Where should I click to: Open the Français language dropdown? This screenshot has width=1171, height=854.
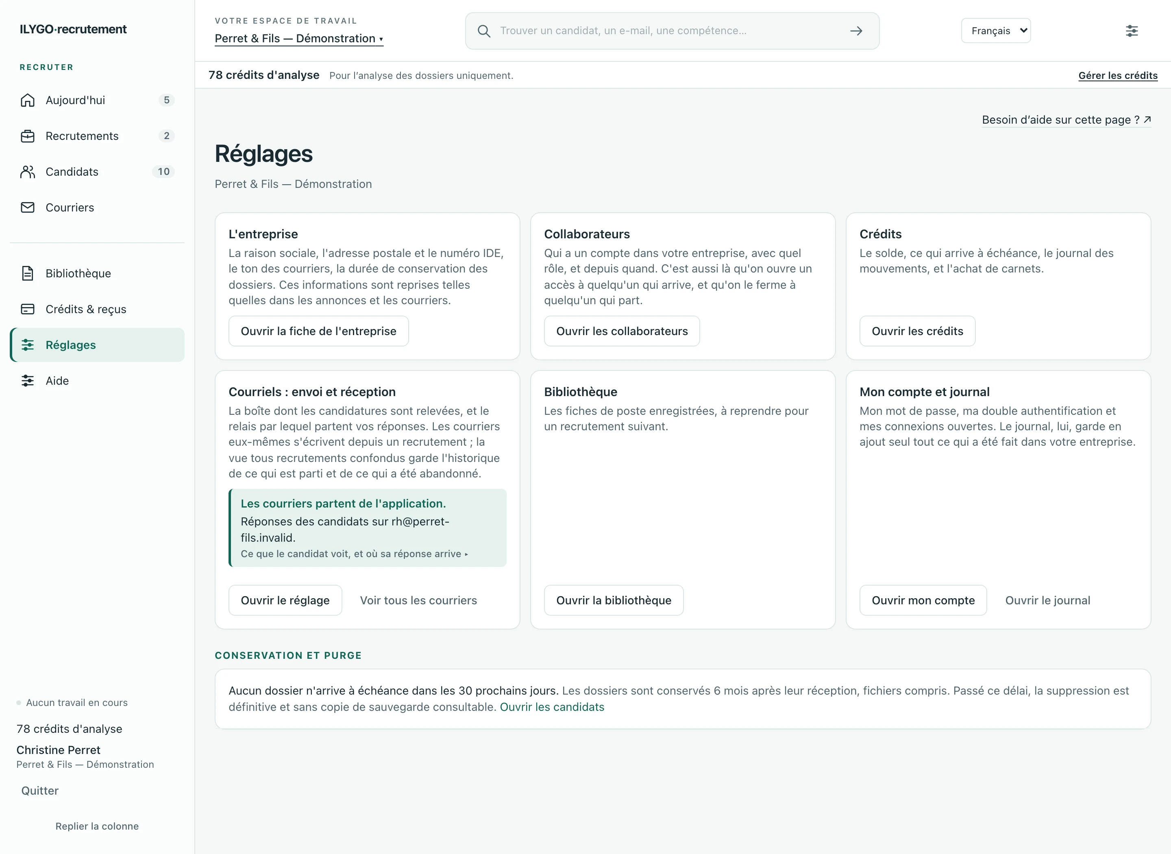click(x=996, y=31)
